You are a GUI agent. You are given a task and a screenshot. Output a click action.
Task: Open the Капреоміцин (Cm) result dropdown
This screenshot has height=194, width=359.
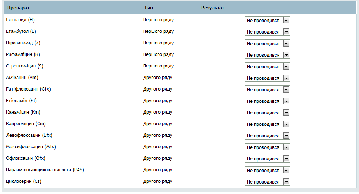pyautogui.click(x=267, y=124)
